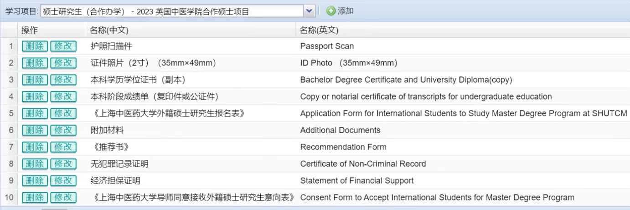This screenshot has width=630, height=210.
Task: Delete the 护照扫描件 row
Action: pos(35,46)
